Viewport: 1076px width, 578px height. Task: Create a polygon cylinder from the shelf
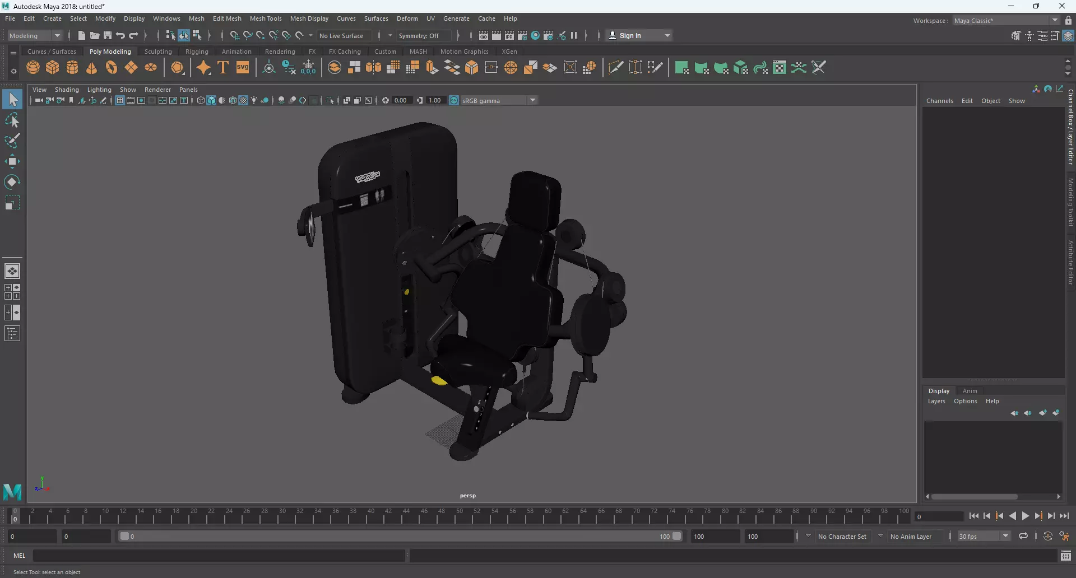click(x=72, y=68)
